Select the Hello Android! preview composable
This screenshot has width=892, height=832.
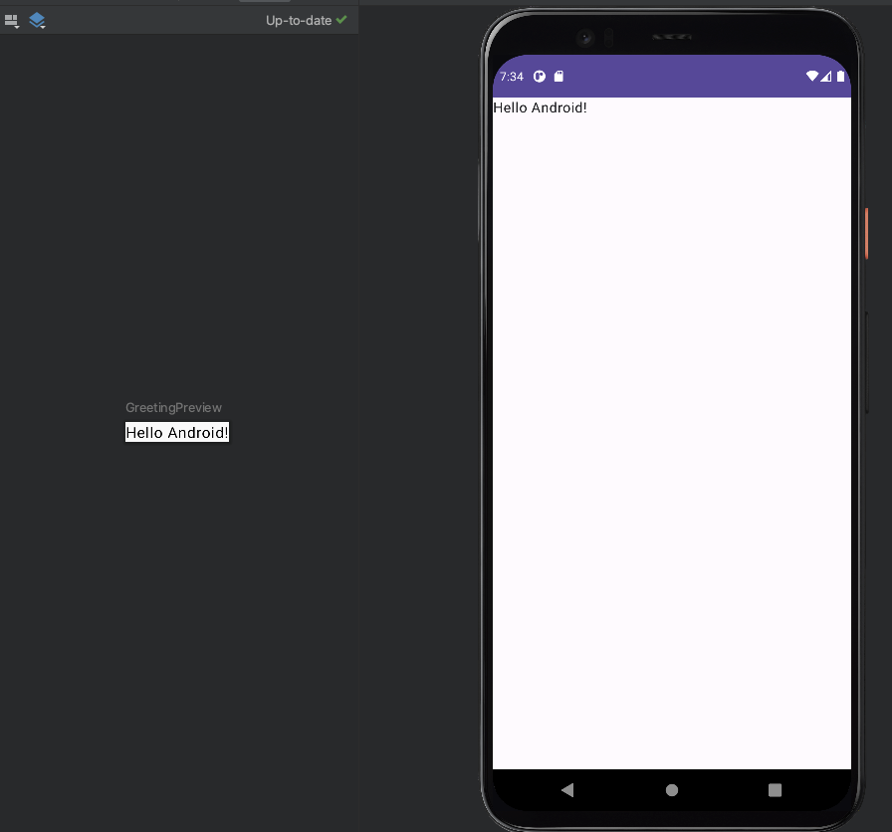coord(177,432)
